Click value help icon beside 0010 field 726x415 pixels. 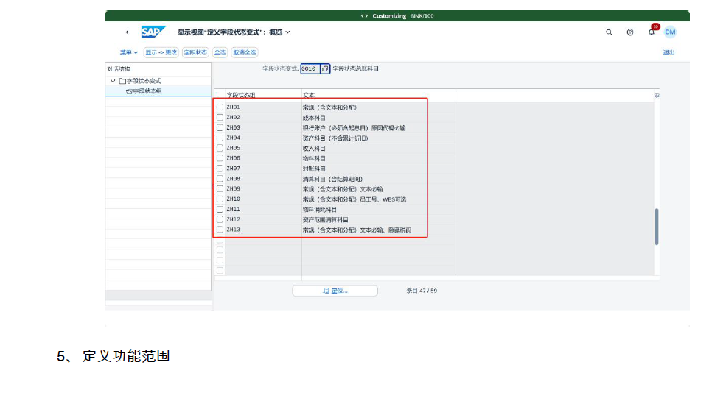click(325, 68)
